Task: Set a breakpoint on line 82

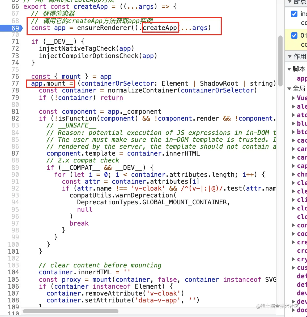Action: 15,118
